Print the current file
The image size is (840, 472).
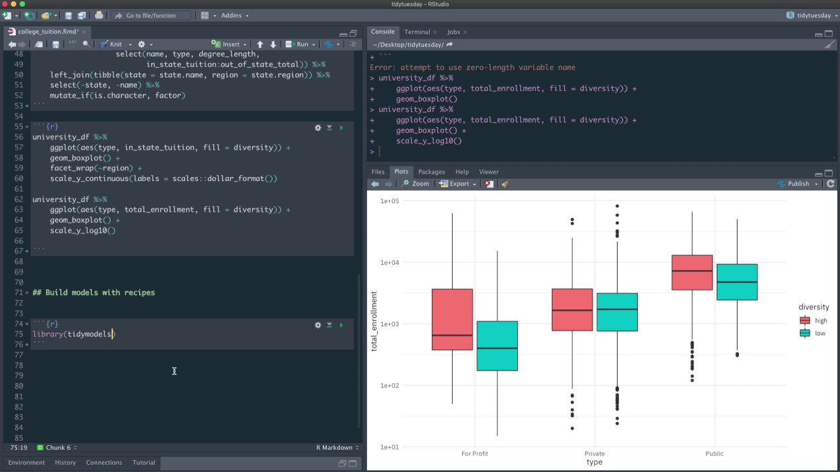[x=99, y=15]
